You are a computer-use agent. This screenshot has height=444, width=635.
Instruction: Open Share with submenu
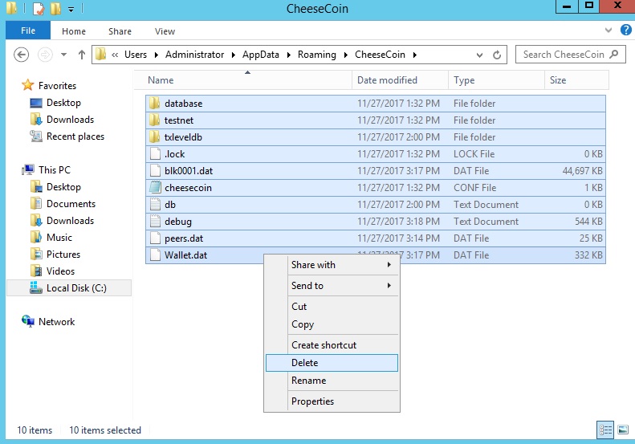click(x=332, y=264)
